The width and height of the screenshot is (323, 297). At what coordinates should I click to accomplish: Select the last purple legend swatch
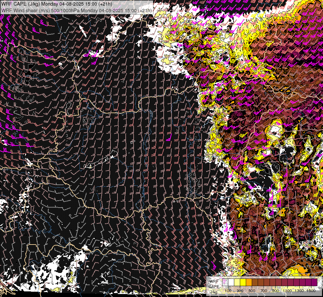(314, 282)
